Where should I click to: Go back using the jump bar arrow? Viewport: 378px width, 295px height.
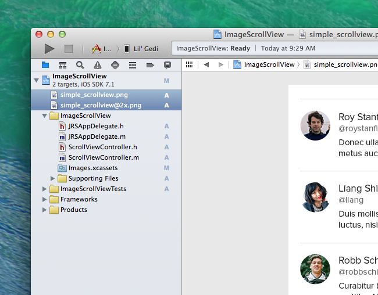206,64
